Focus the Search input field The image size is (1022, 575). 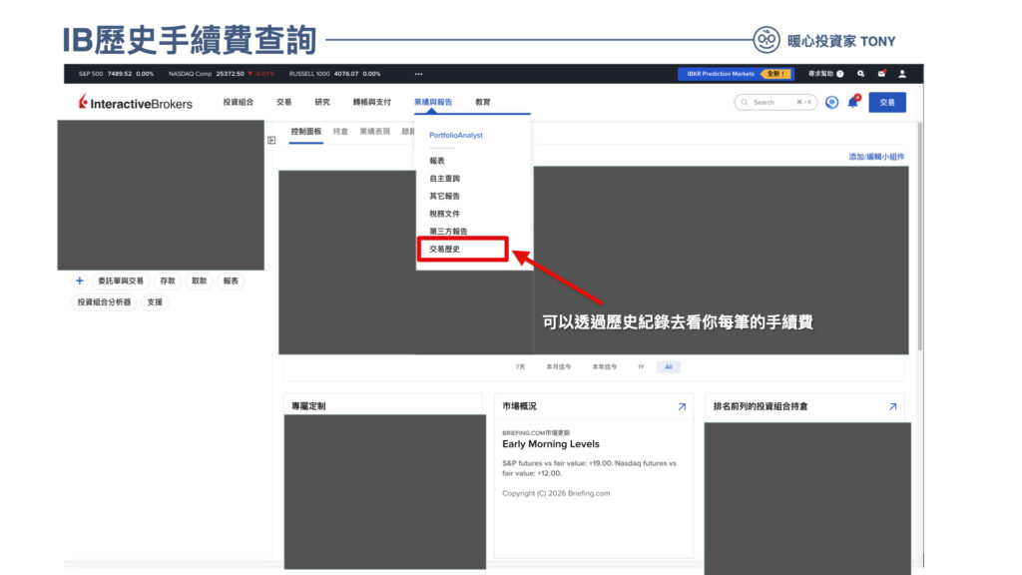[x=775, y=103]
